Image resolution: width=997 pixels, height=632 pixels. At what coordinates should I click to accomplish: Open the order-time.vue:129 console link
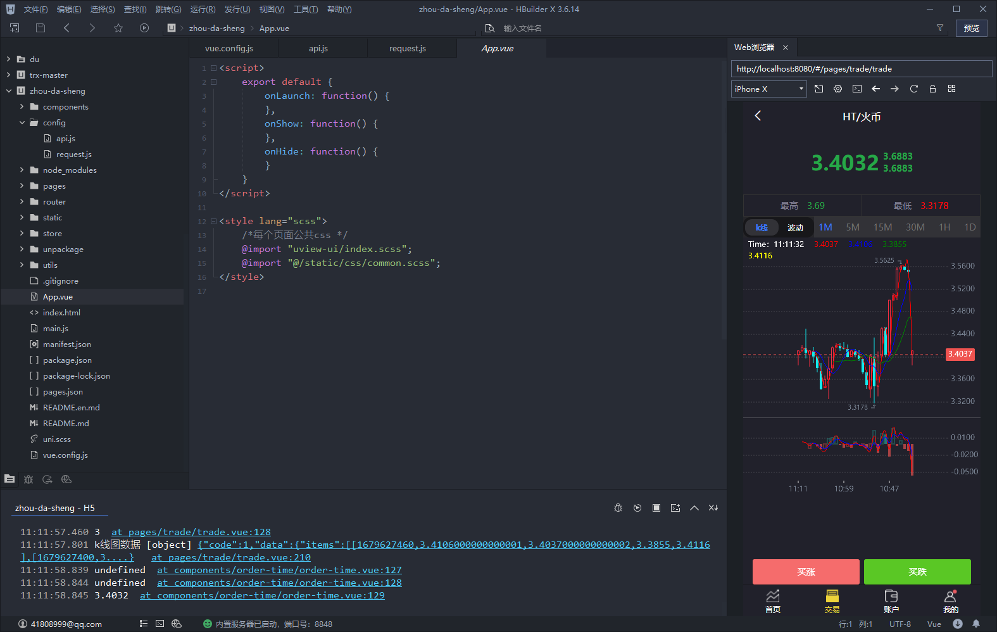[x=262, y=595]
